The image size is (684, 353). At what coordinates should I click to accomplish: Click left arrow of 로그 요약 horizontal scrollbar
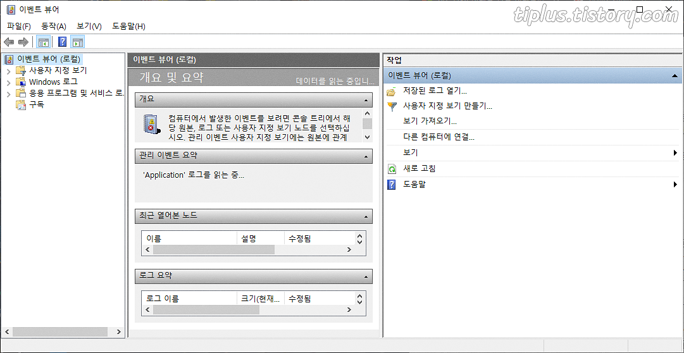pyautogui.click(x=147, y=310)
